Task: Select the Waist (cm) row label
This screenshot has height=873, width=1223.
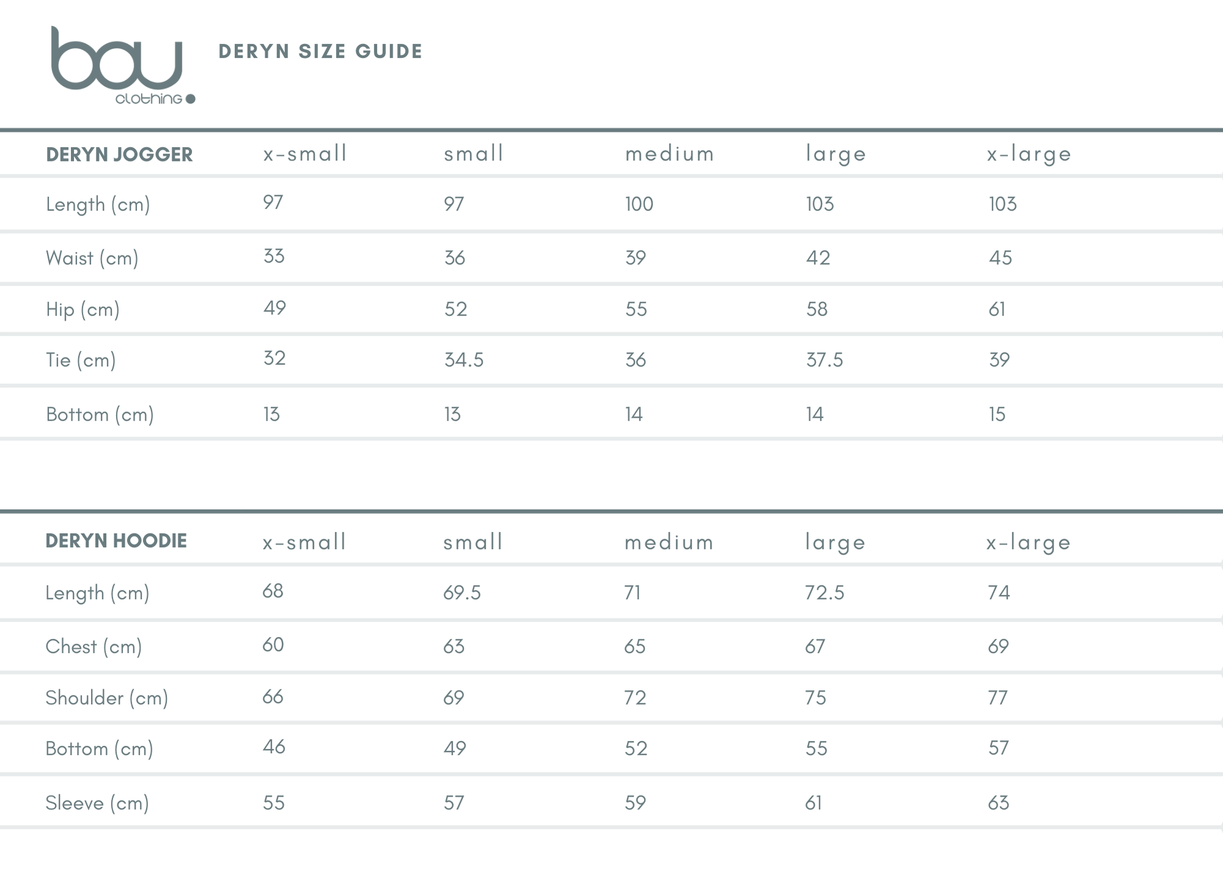Action: pos(92,258)
